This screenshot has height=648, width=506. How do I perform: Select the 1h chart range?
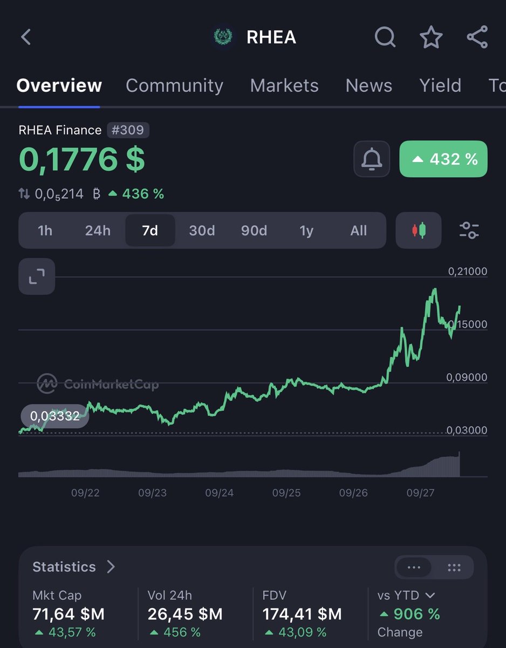(45, 231)
